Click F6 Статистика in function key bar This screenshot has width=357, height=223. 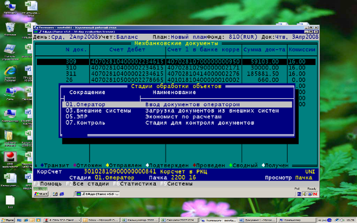[135, 183]
